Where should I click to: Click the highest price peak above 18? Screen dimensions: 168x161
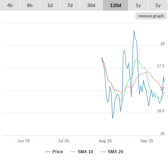coord(134,31)
